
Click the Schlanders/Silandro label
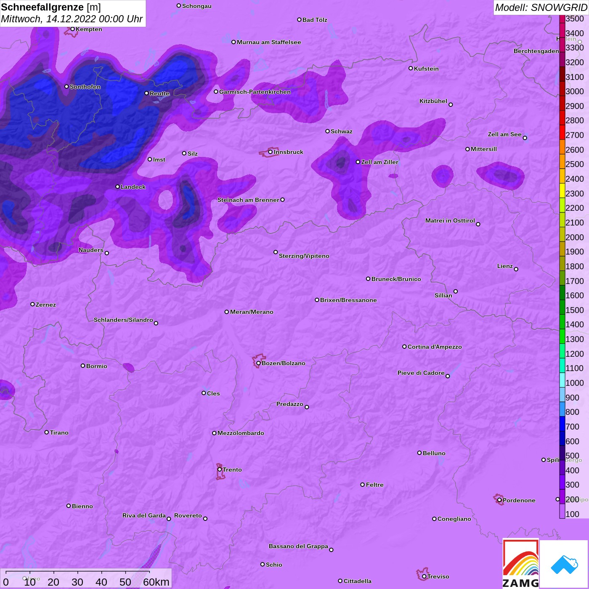[x=123, y=320]
